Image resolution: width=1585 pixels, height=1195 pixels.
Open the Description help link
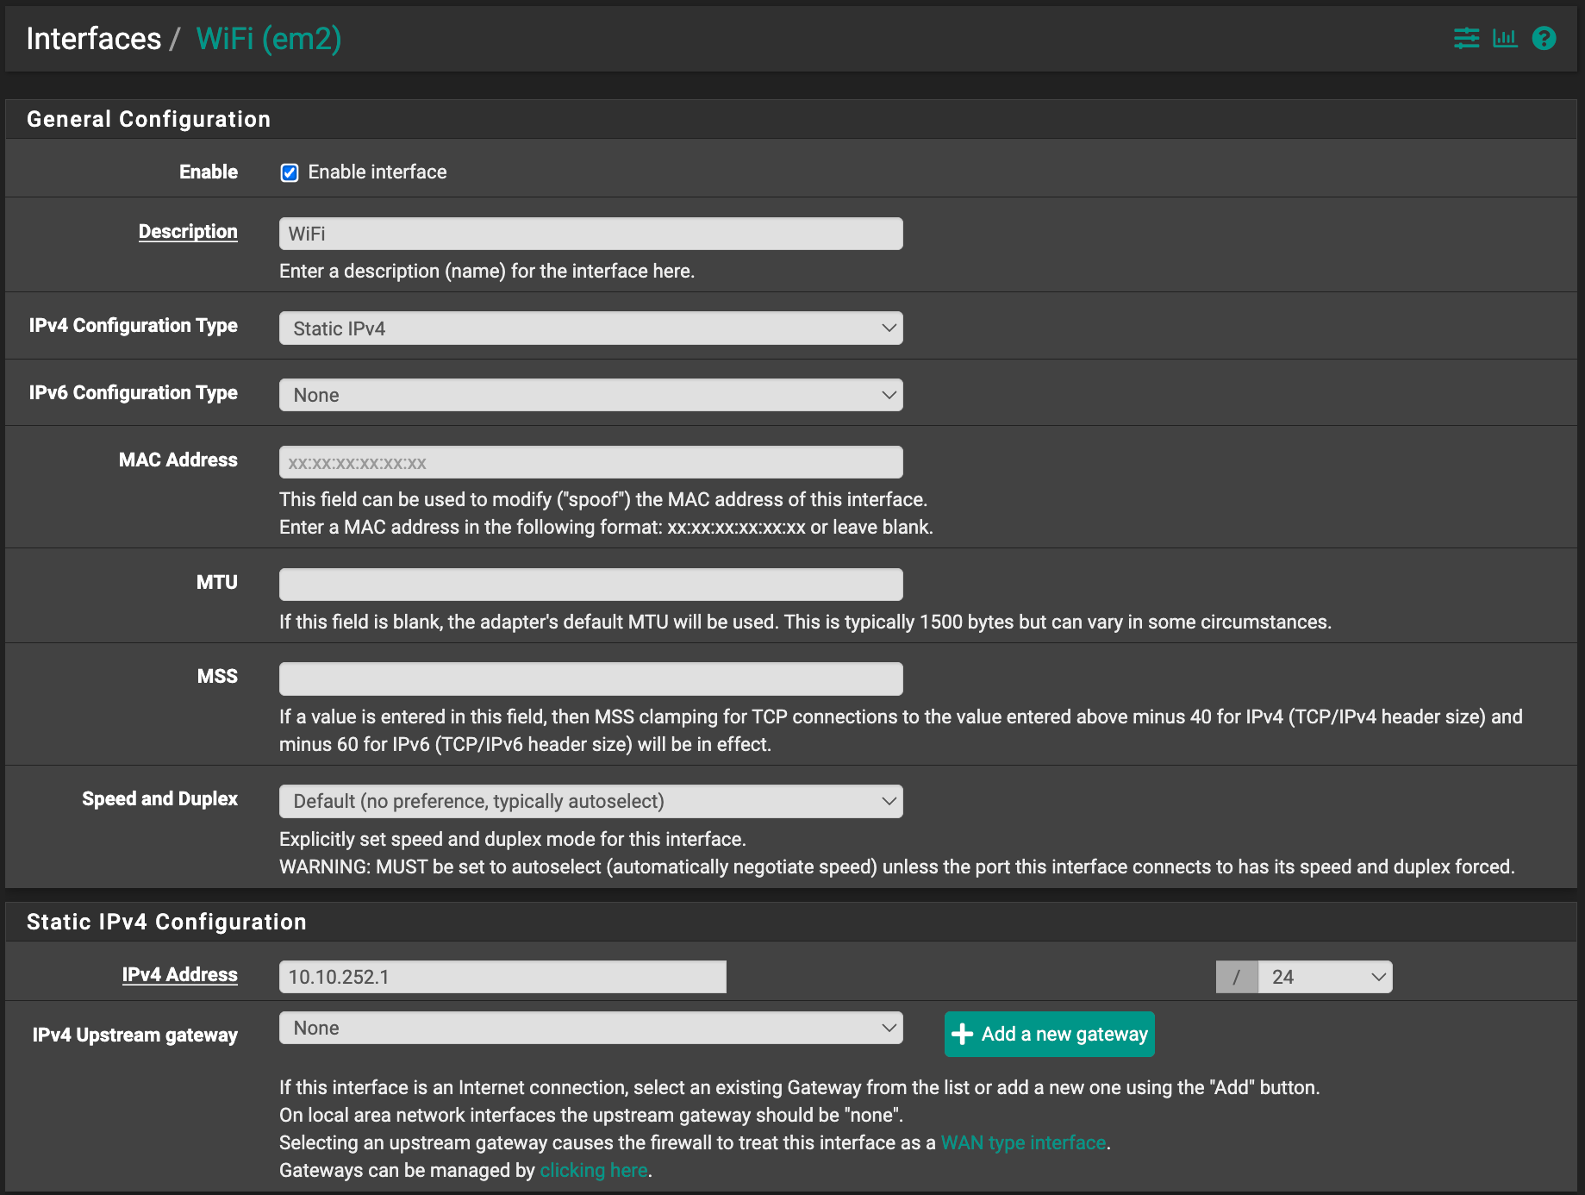coord(188,231)
